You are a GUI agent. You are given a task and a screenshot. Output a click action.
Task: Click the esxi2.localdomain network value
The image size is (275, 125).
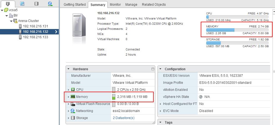pos(126,111)
